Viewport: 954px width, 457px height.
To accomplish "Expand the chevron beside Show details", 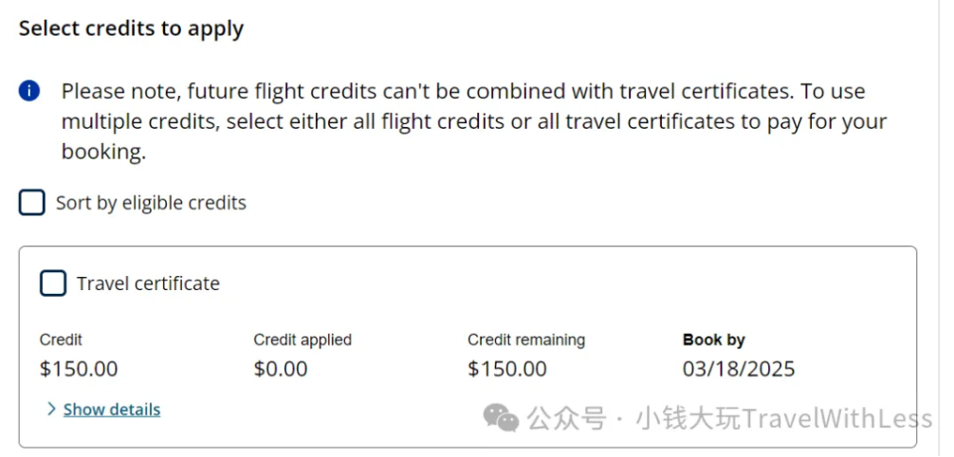I will click(50, 410).
